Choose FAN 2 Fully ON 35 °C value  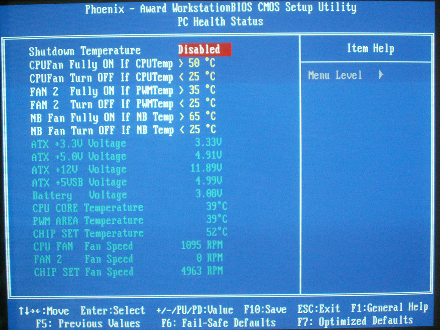(202, 90)
